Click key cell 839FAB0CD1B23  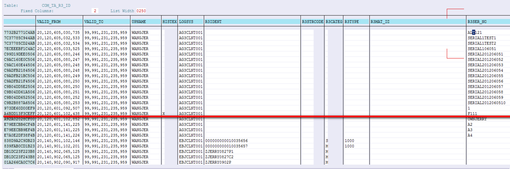pyautogui.click(x=19, y=146)
